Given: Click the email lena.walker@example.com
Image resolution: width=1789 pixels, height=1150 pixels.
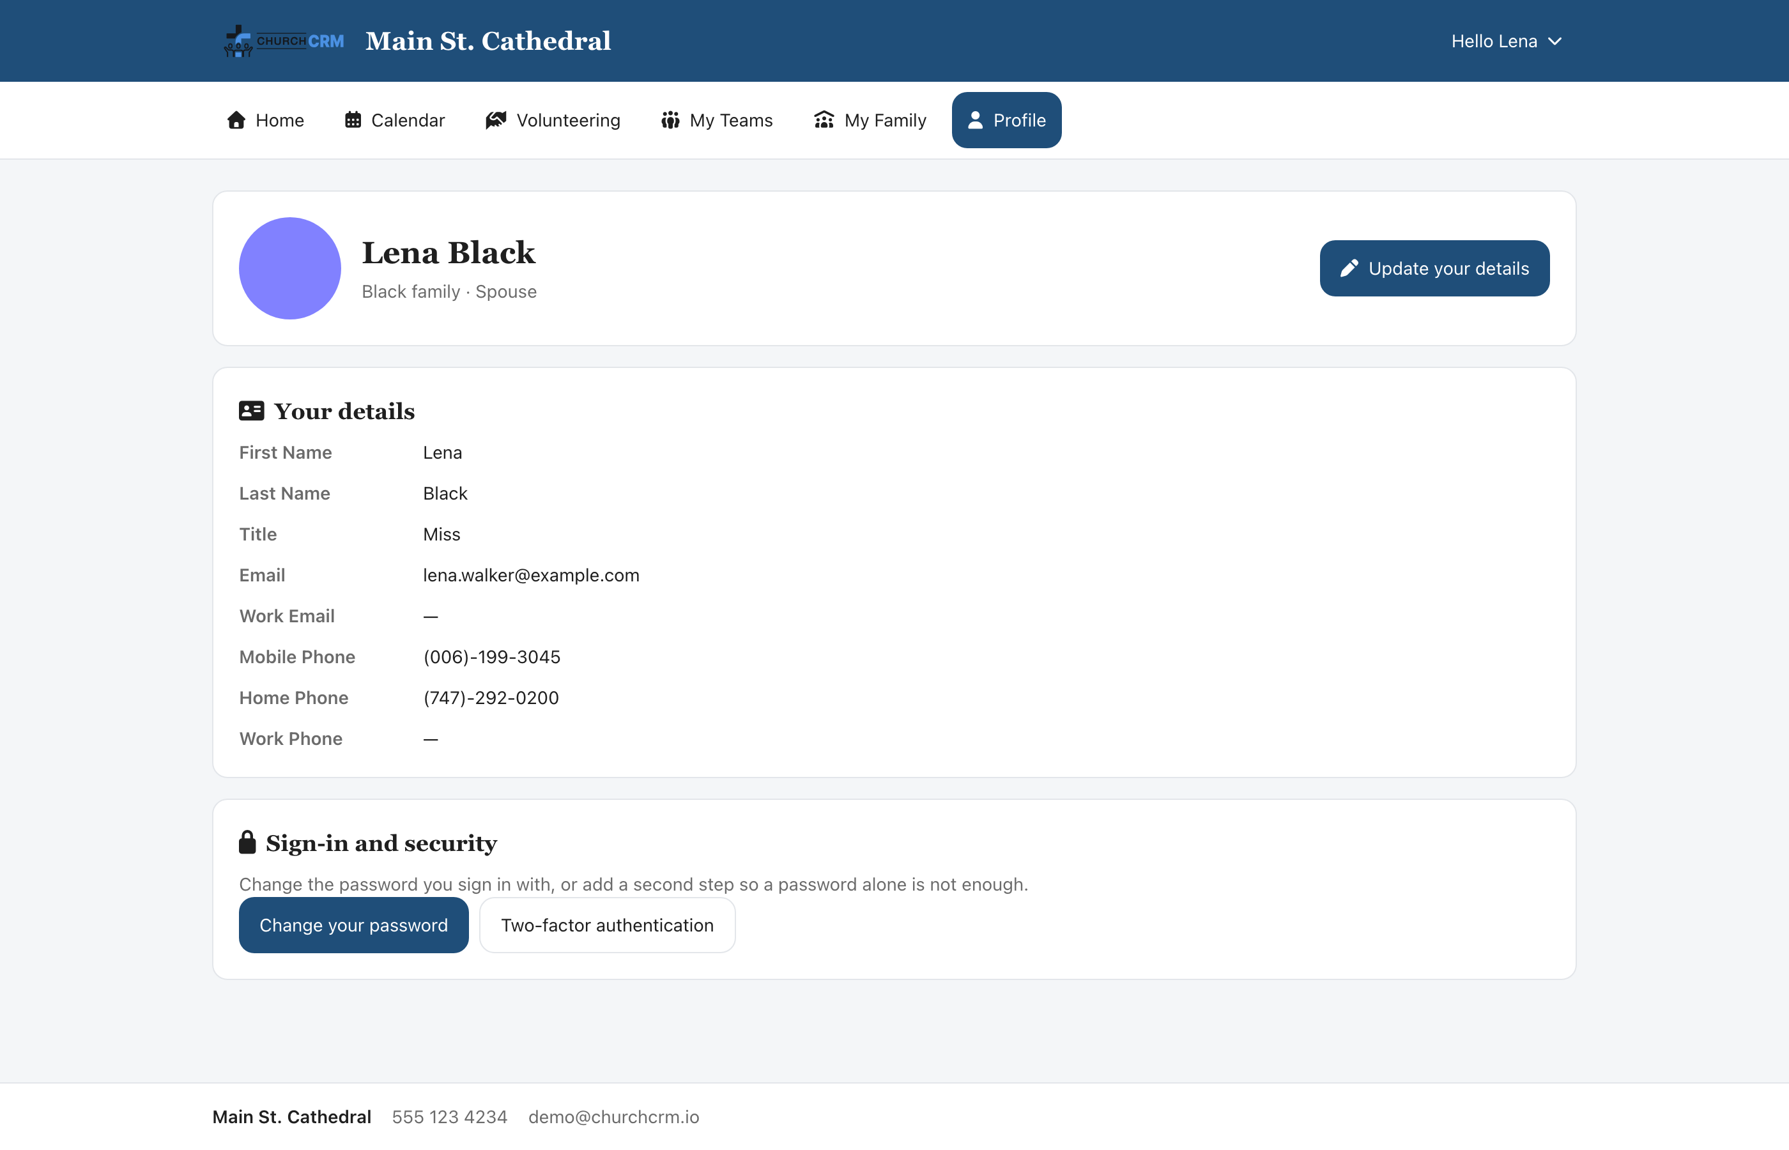Looking at the screenshot, I should coord(531,575).
